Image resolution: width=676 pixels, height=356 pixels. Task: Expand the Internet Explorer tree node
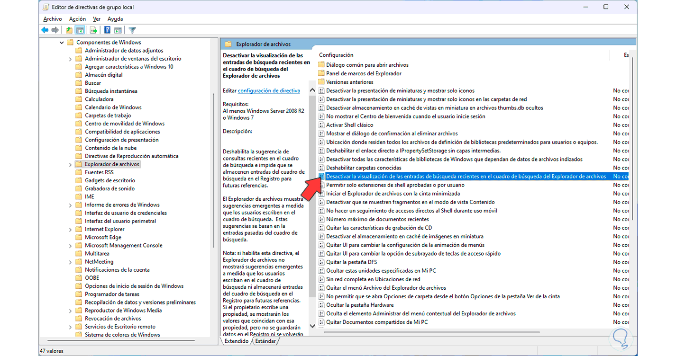coord(70,229)
